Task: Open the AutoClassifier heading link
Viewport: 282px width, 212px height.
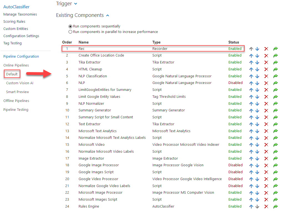Action: 16,7
